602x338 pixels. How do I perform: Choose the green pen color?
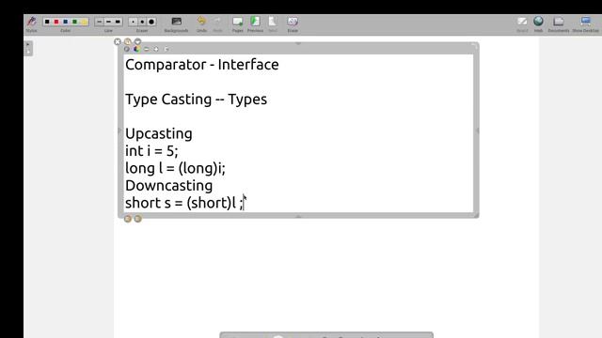74,22
